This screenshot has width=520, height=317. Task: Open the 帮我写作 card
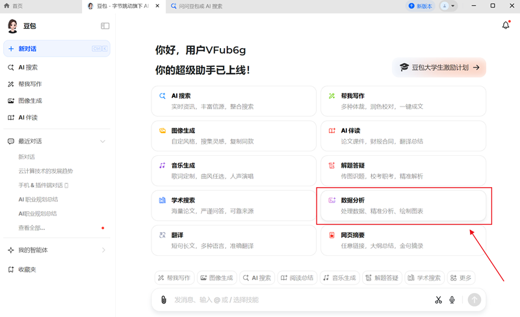pyautogui.click(x=403, y=101)
